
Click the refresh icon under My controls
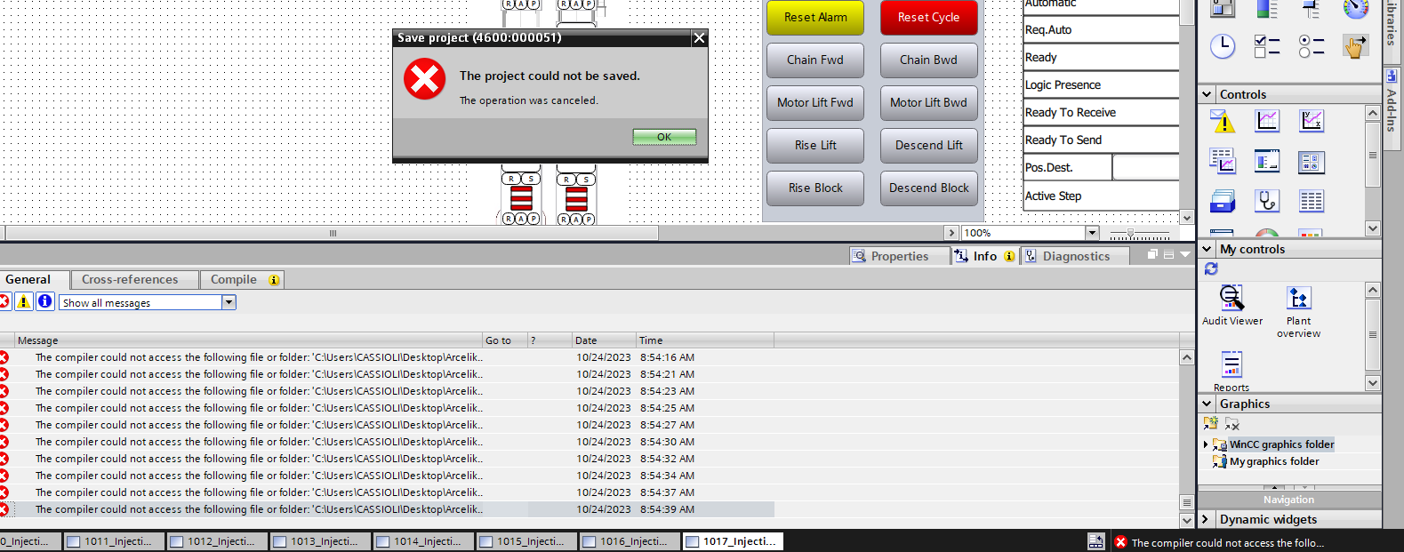click(x=1211, y=268)
